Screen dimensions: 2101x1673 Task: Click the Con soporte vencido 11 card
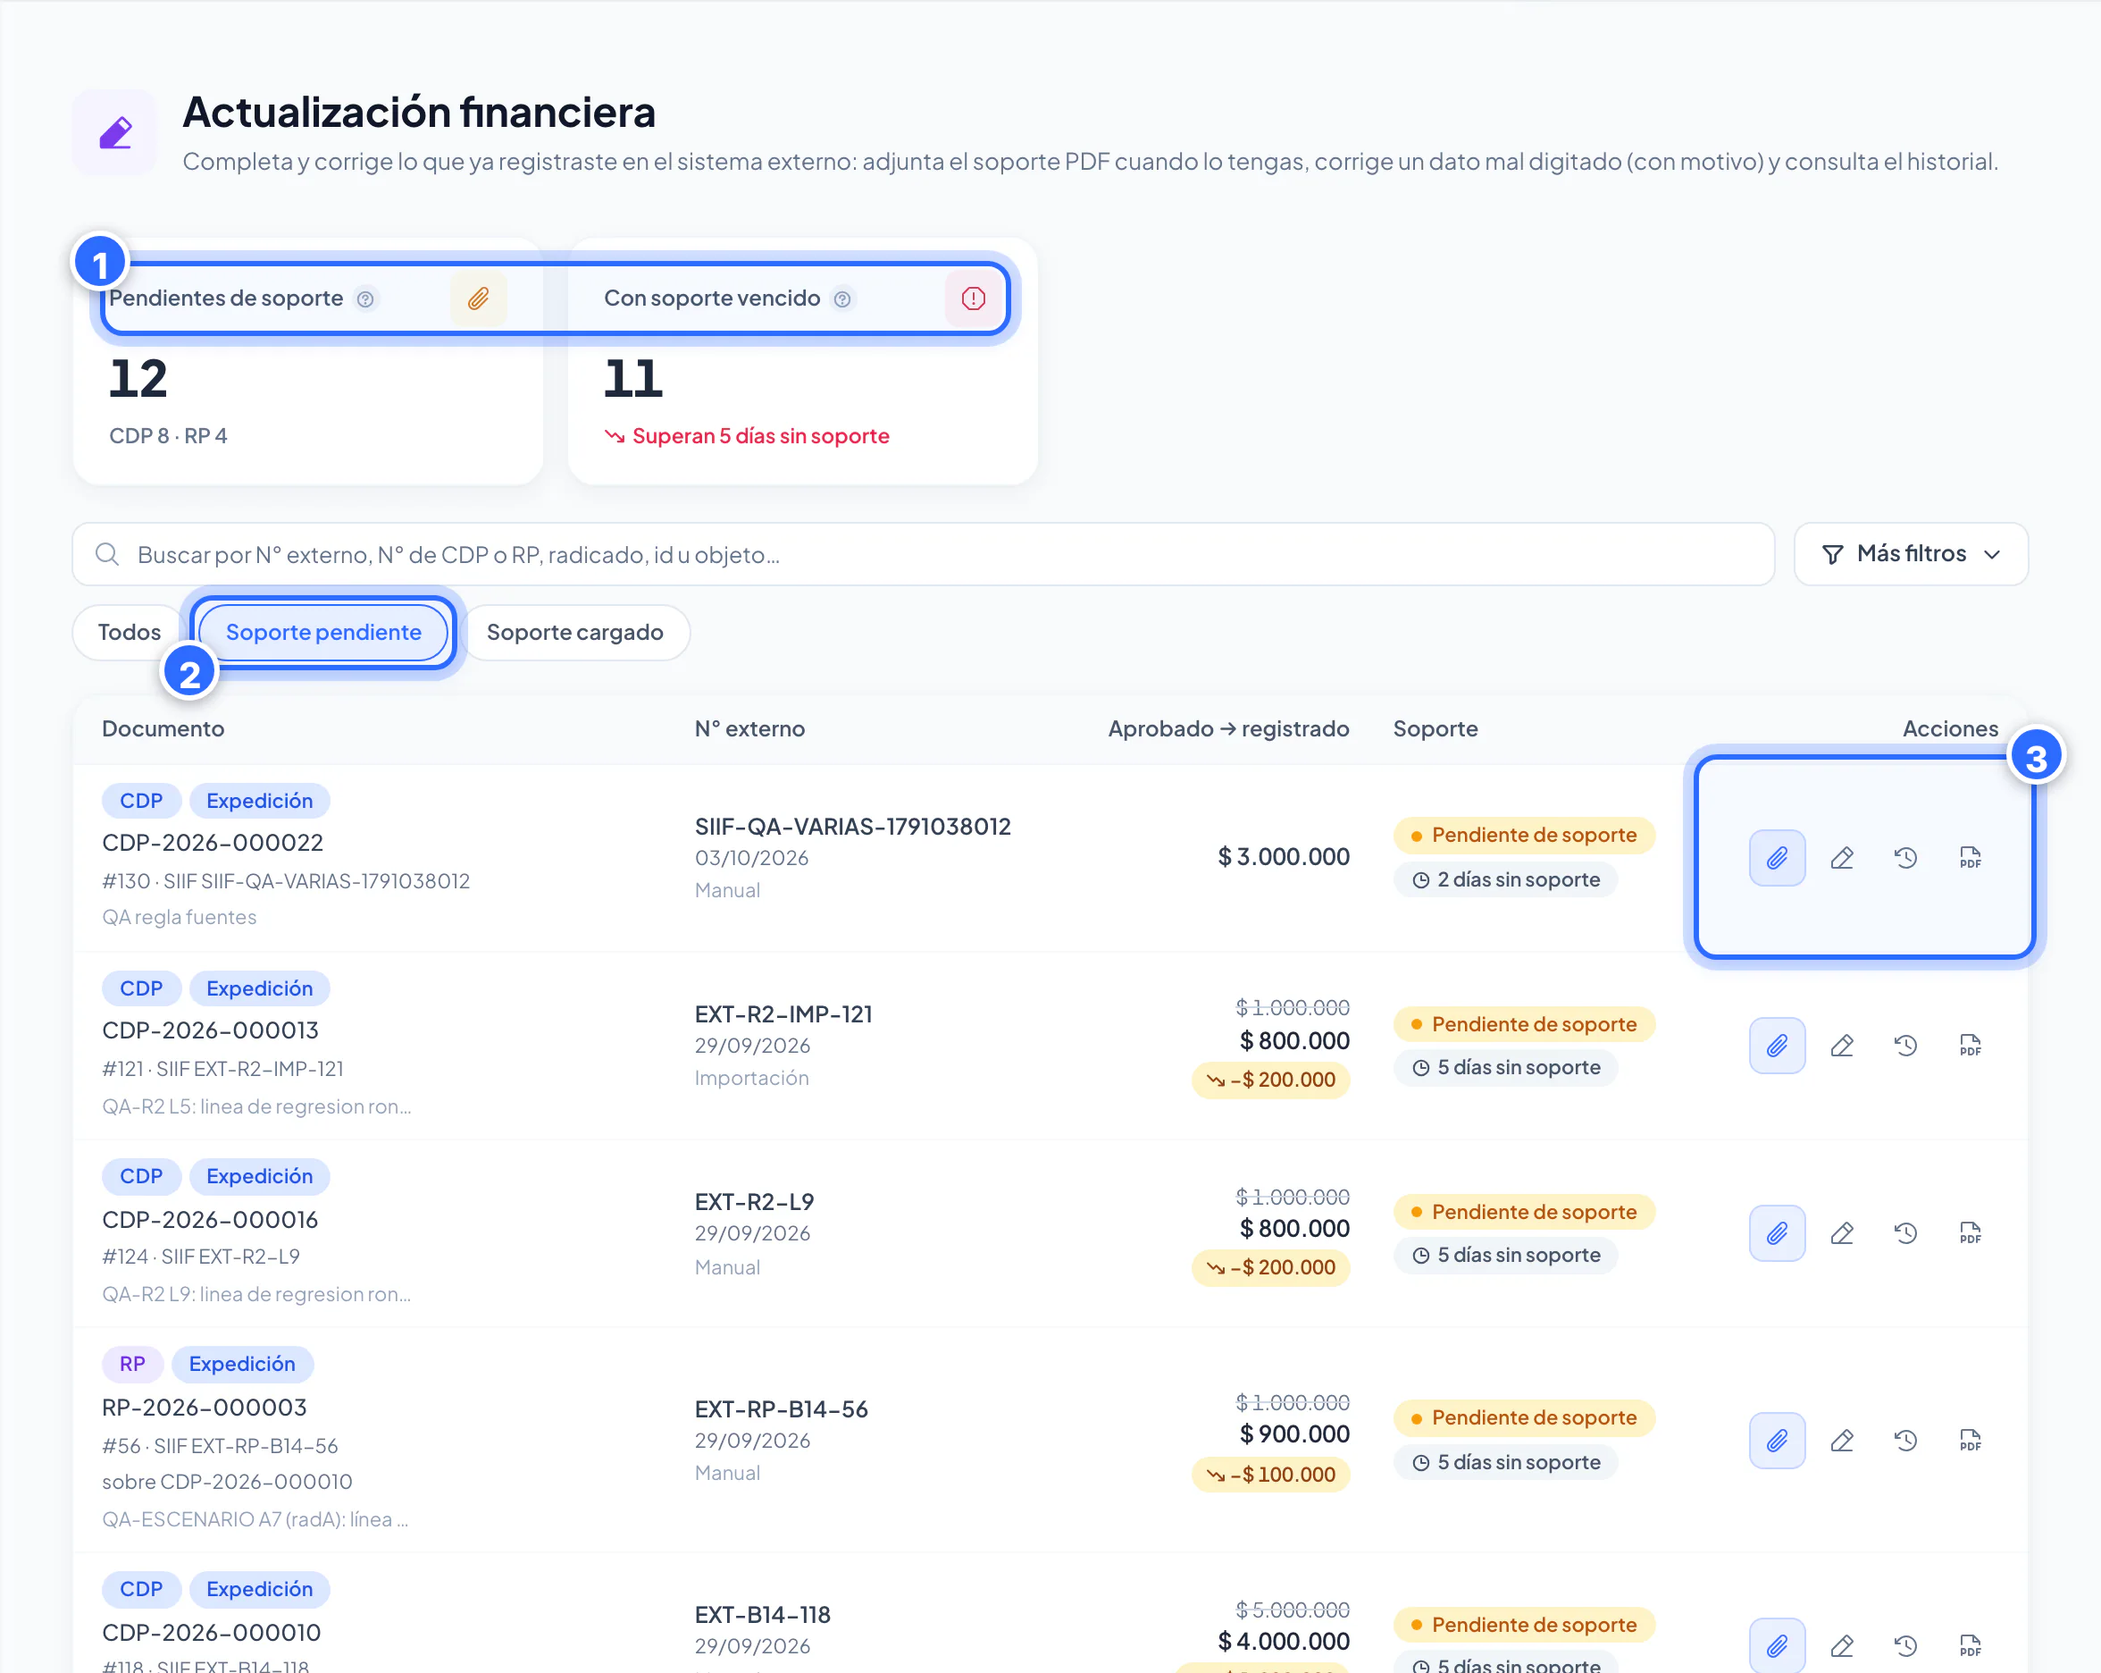[x=803, y=361]
